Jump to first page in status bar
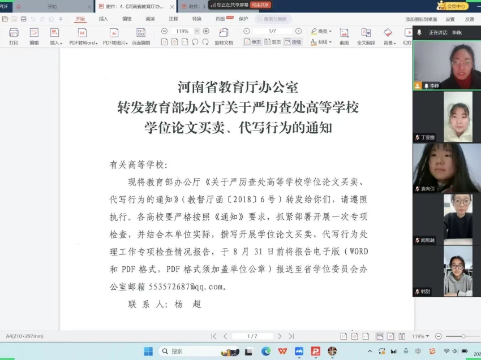The width and height of the screenshot is (481, 360). (214, 336)
